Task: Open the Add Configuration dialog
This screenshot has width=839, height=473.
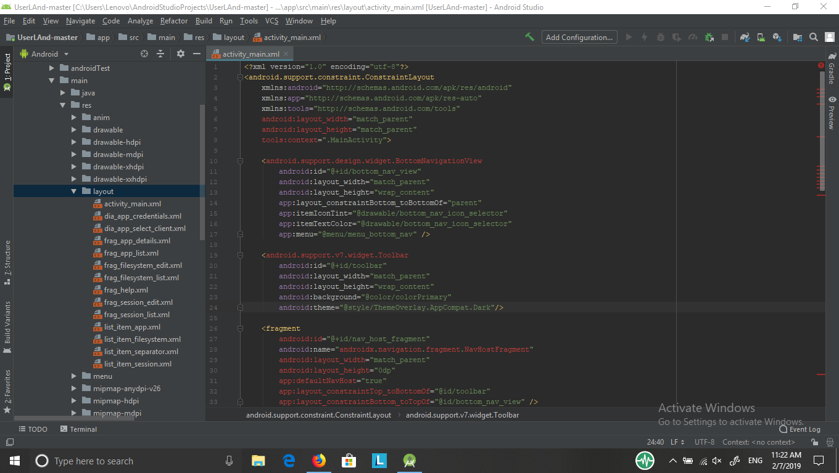Action: 579,37
